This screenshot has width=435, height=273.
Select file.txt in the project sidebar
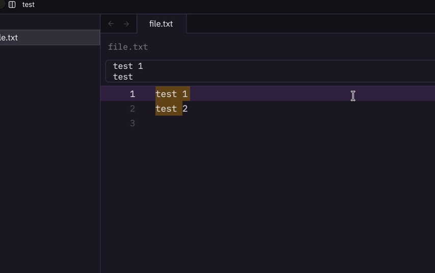point(10,38)
